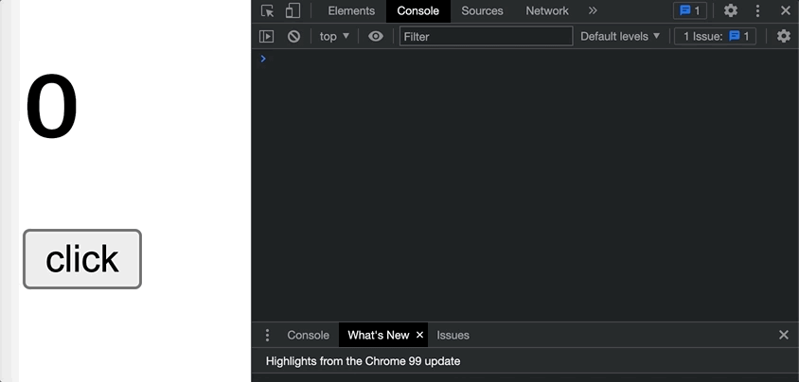Open the Issues drawer tab
This screenshot has height=382, width=799.
(x=453, y=336)
